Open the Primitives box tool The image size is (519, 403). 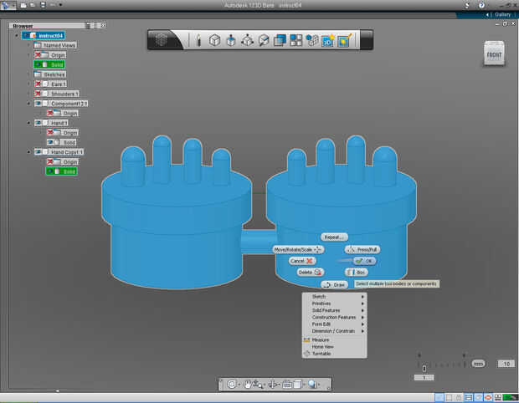214,40
